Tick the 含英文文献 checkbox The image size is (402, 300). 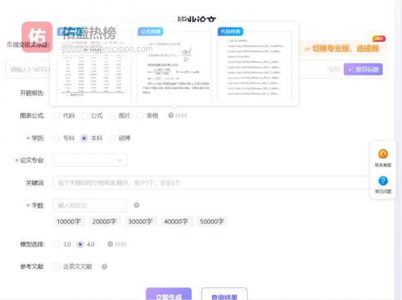click(57, 267)
